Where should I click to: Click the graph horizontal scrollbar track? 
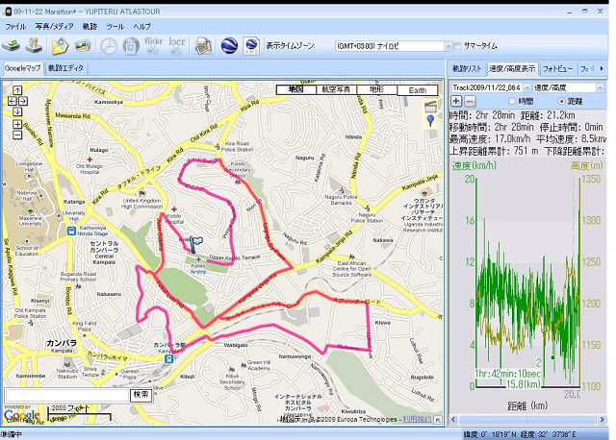click(527, 420)
